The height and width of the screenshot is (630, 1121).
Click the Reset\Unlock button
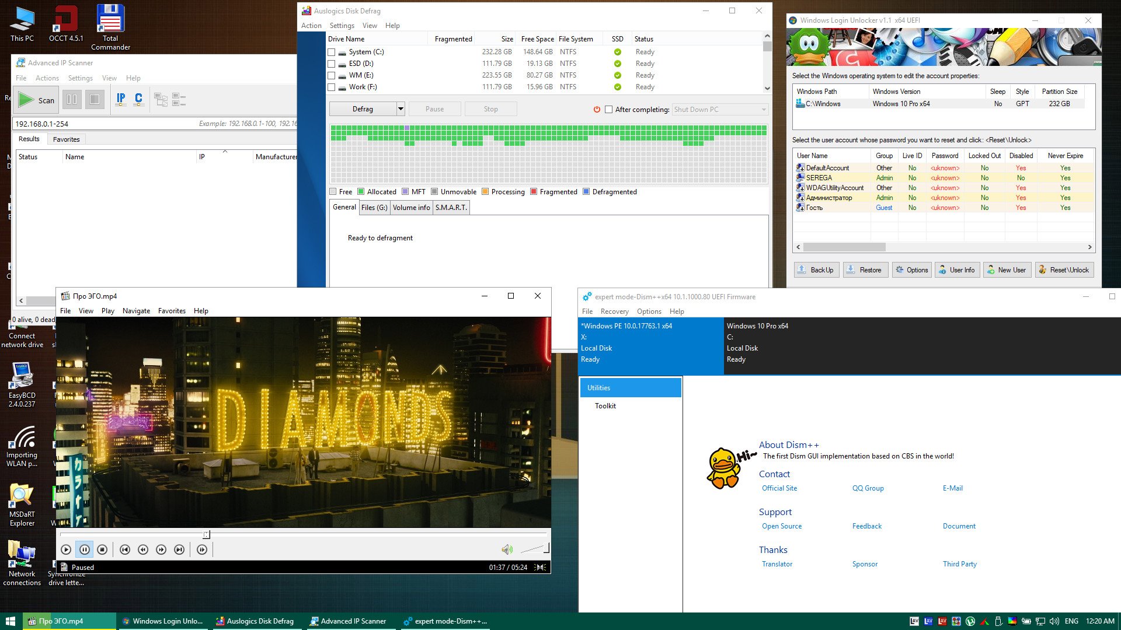click(x=1064, y=270)
